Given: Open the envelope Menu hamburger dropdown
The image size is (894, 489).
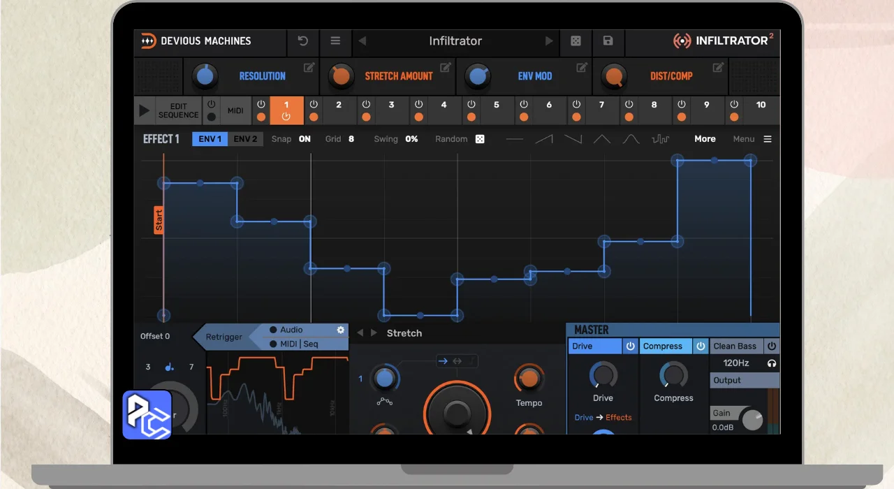Looking at the screenshot, I should [768, 139].
